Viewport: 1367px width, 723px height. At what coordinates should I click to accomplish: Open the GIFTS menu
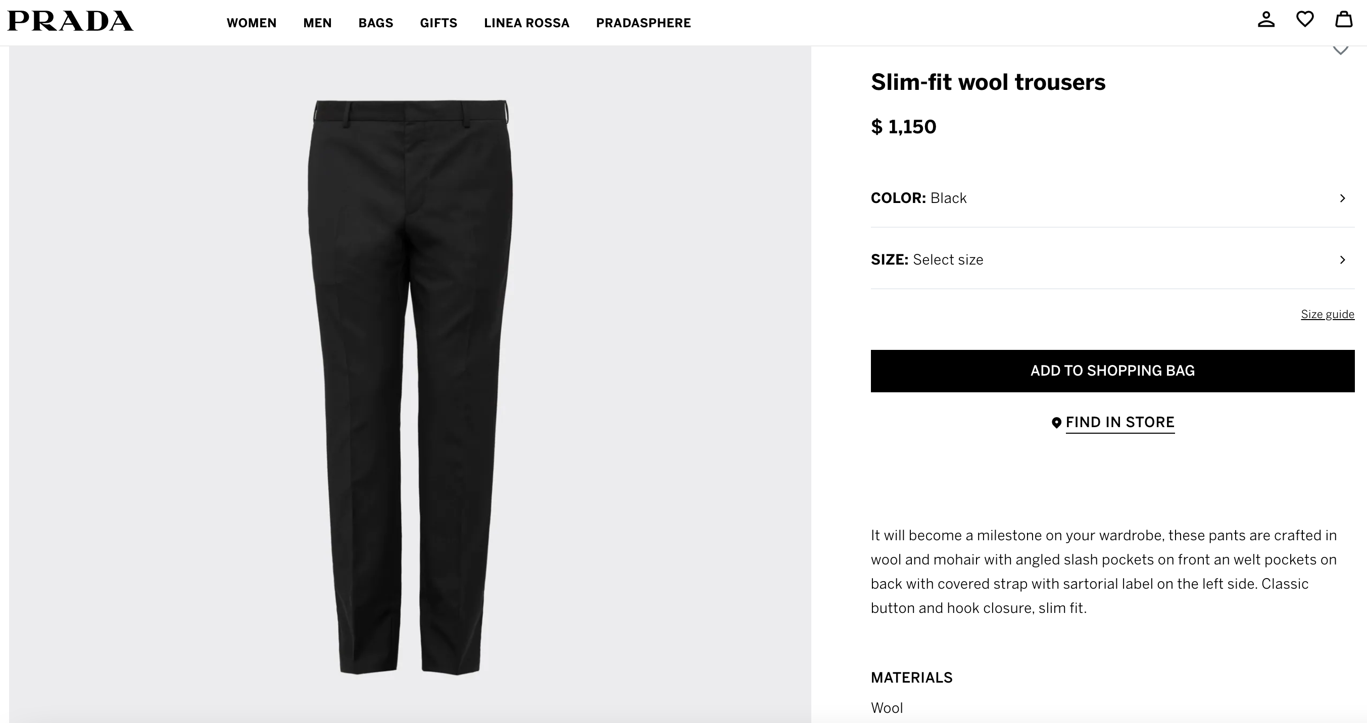[x=438, y=23]
